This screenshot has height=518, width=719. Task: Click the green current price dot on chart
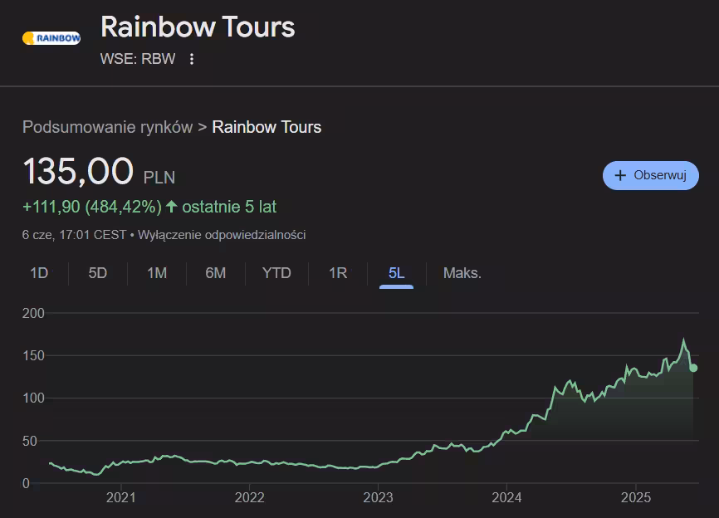(x=693, y=368)
